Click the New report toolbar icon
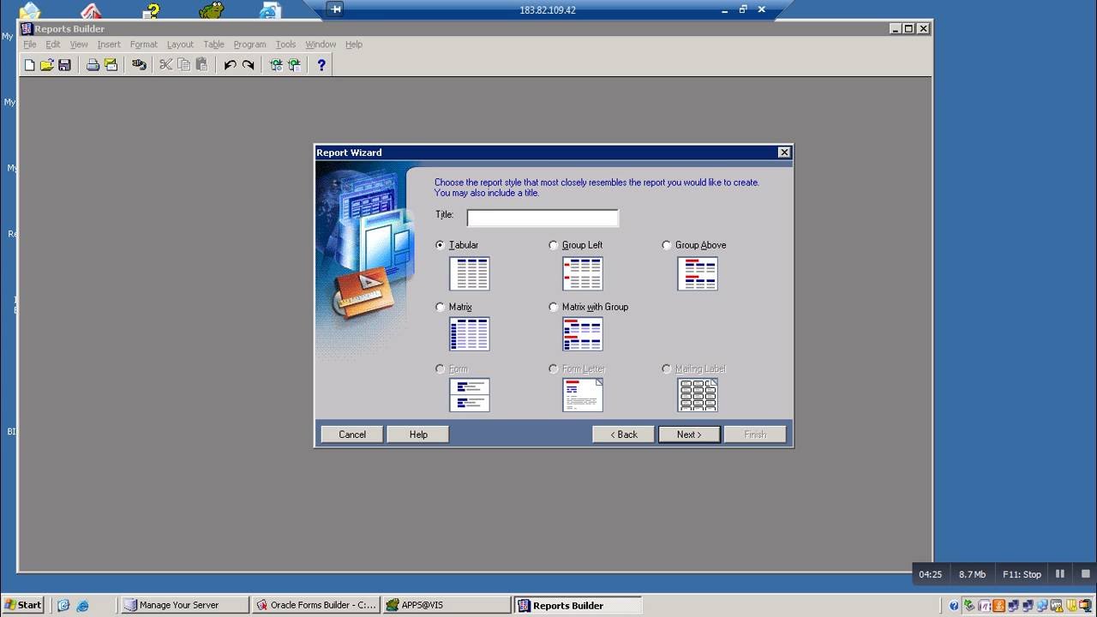 click(29, 65)
